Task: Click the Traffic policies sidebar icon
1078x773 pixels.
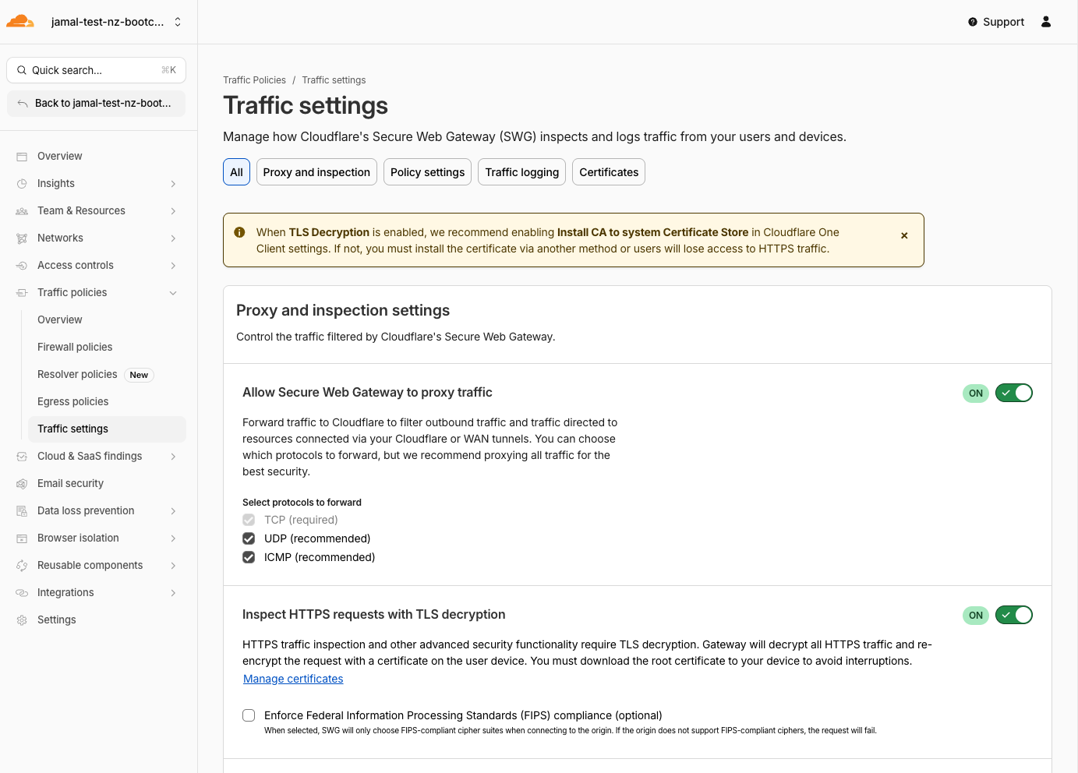Action: click(22, 293)
